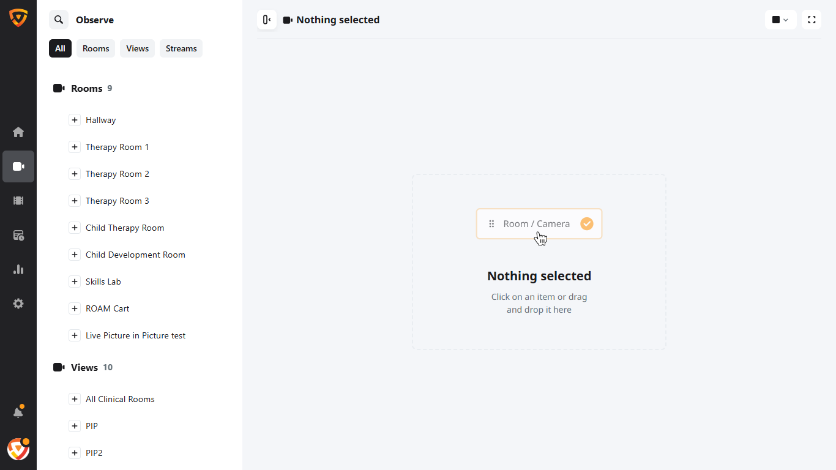
Task: Select Child Therapy Room in list
Action: coord(125,228)
